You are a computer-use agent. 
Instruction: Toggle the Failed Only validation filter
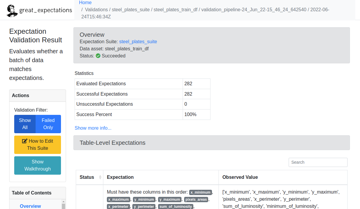click(x=48, y=124)
